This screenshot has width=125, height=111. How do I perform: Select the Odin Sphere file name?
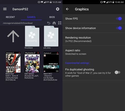coord(32,76)
